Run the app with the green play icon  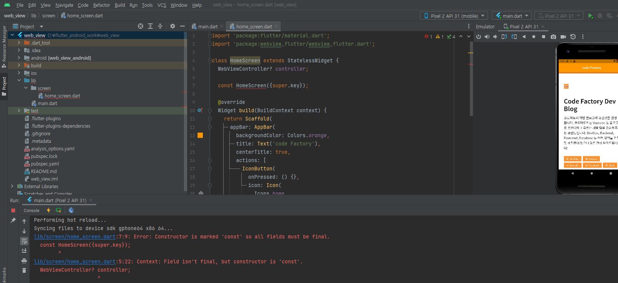pyautogui.click(x=590, y=16)
